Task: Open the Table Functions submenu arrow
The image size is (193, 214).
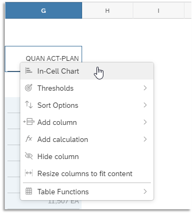Action: pyautogui.click(x=145, y=192)
